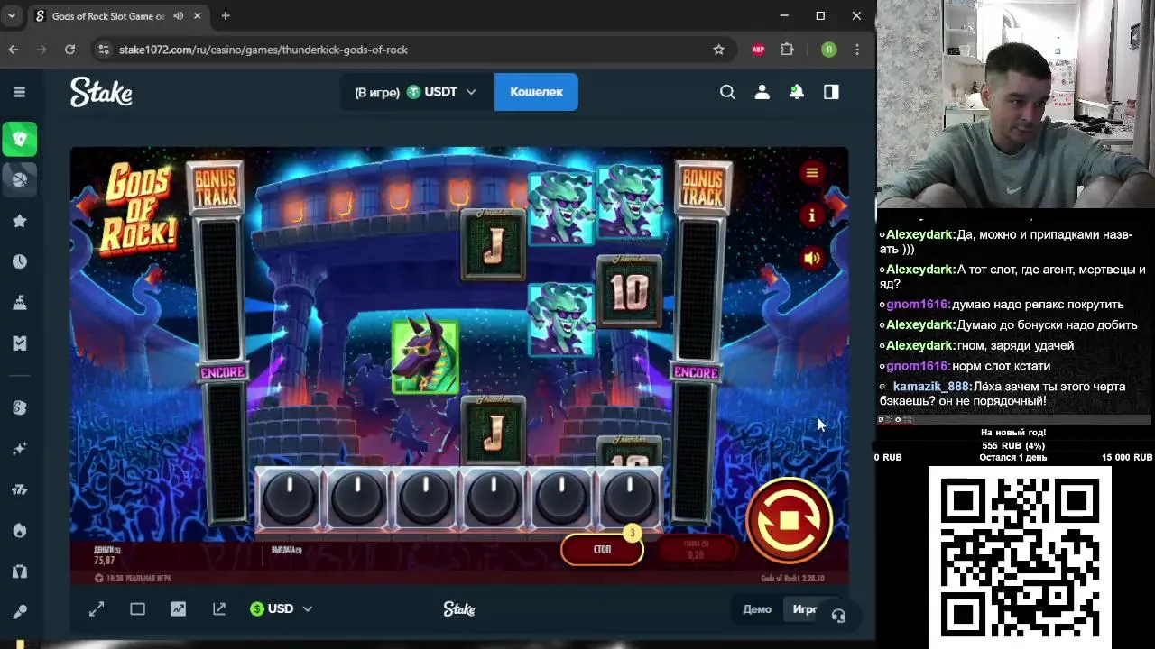The image size is (1155, 649).
Task: Click the right ENCORE meter label
Action: (696, 372)
